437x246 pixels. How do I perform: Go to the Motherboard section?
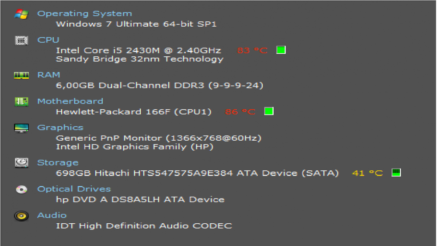pyautogui.click(x=70, y=101)
